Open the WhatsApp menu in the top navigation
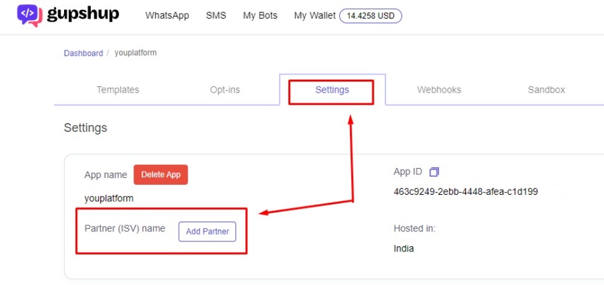 (167, 16)
